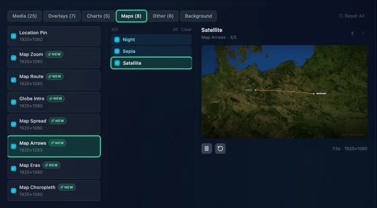Click the Reset All button
Viewport: 377px width, 208px height.
[x=352, y=16]
